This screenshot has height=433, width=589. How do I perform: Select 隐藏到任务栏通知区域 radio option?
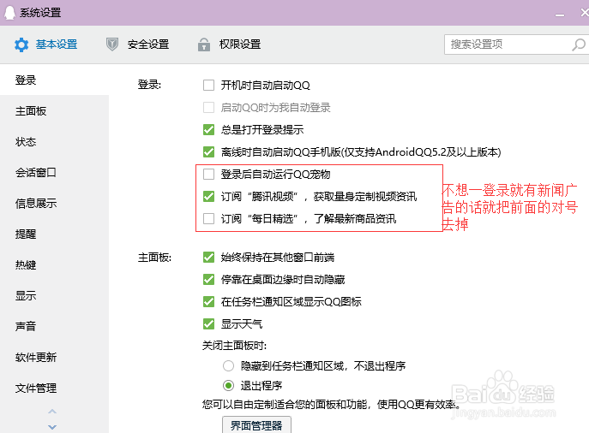click(x=228, y=365)
